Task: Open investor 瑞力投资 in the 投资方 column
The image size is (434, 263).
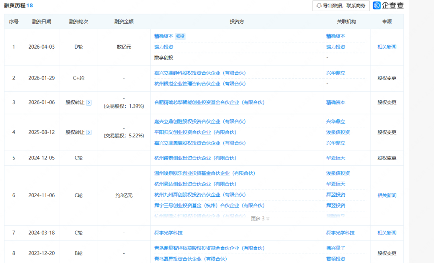Action: pyautogui.click(x=164, y=47)
